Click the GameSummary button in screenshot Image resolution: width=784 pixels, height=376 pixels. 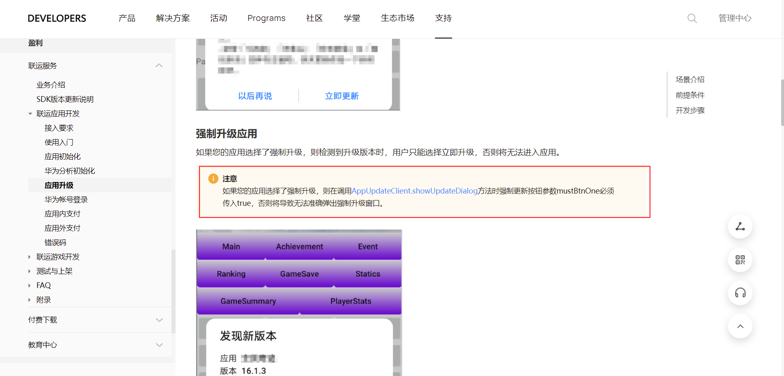pyautogui.click(x=248, y=301)
